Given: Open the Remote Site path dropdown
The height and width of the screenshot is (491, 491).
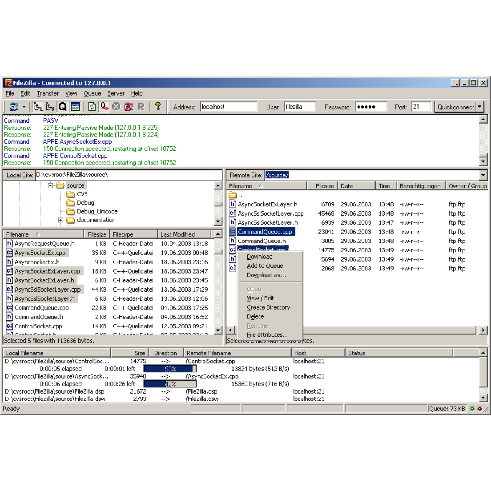Looking at the screenshot, I should click(x=483, y=175).
